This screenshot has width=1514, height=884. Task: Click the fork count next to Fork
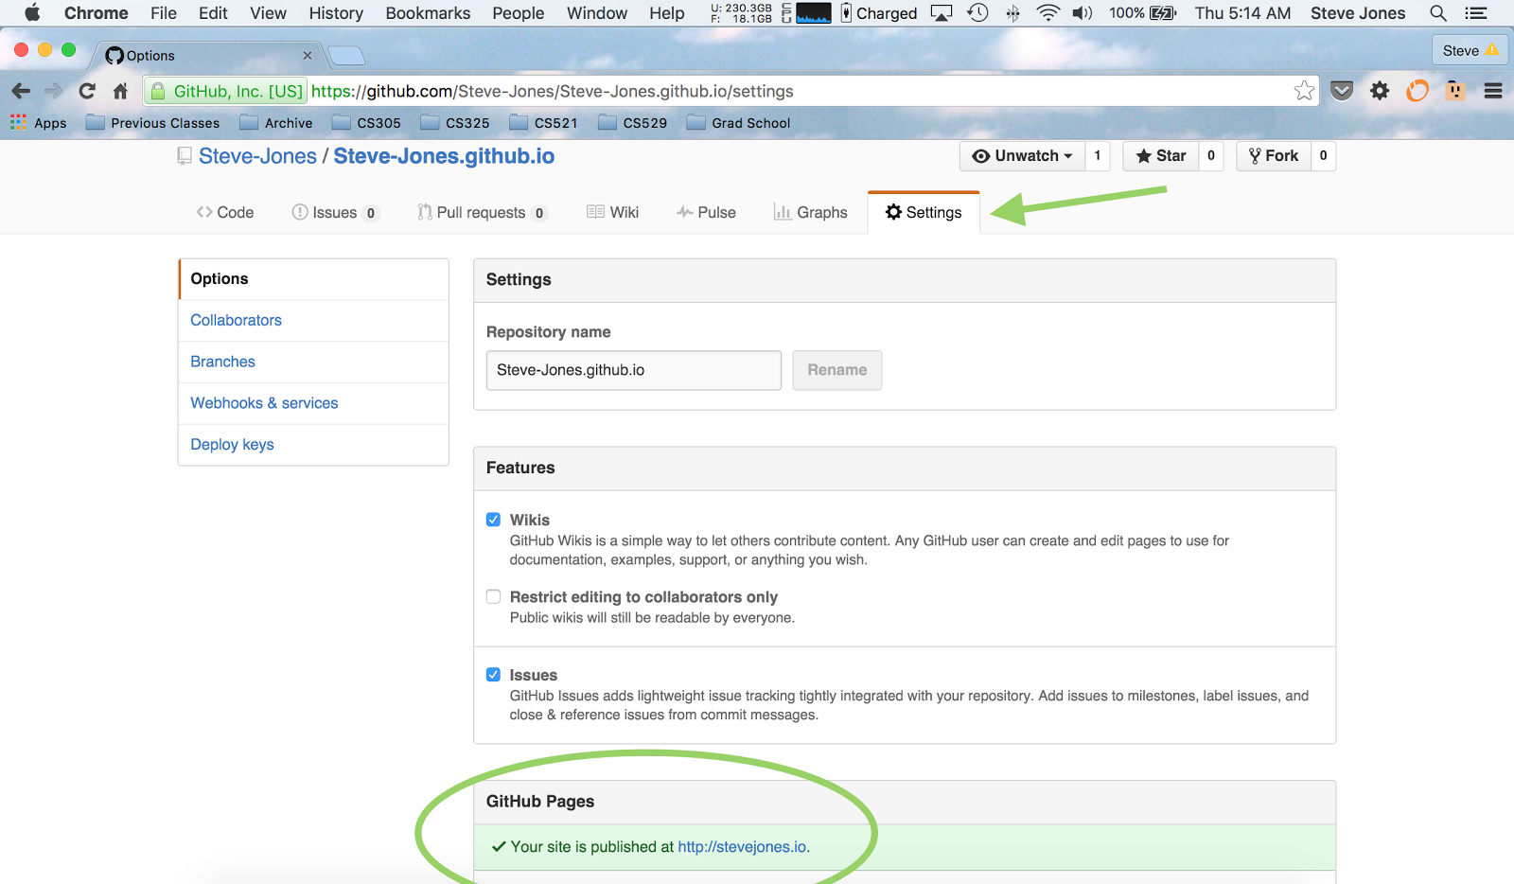[1323, 156]
